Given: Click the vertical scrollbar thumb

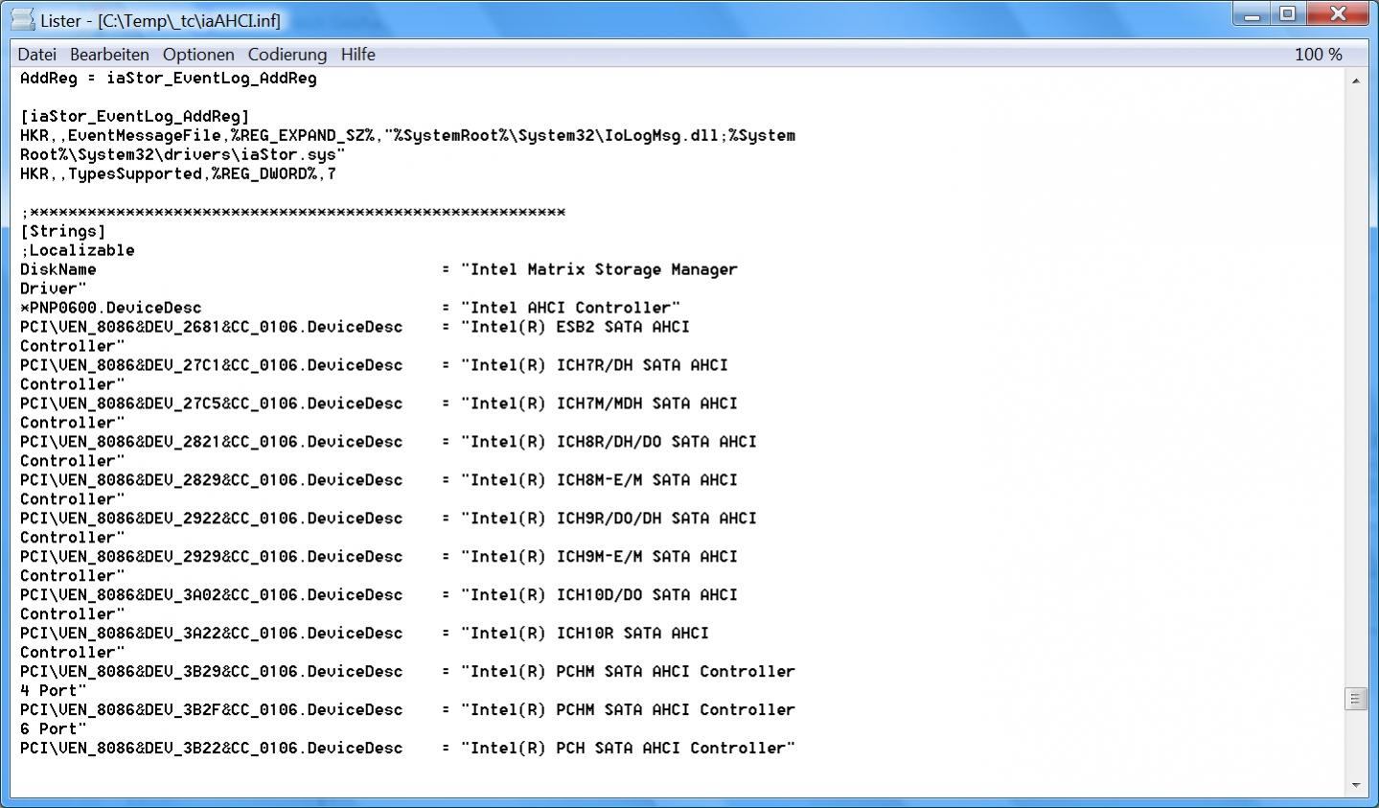Looking at the screenshot, I should 1355,699.
